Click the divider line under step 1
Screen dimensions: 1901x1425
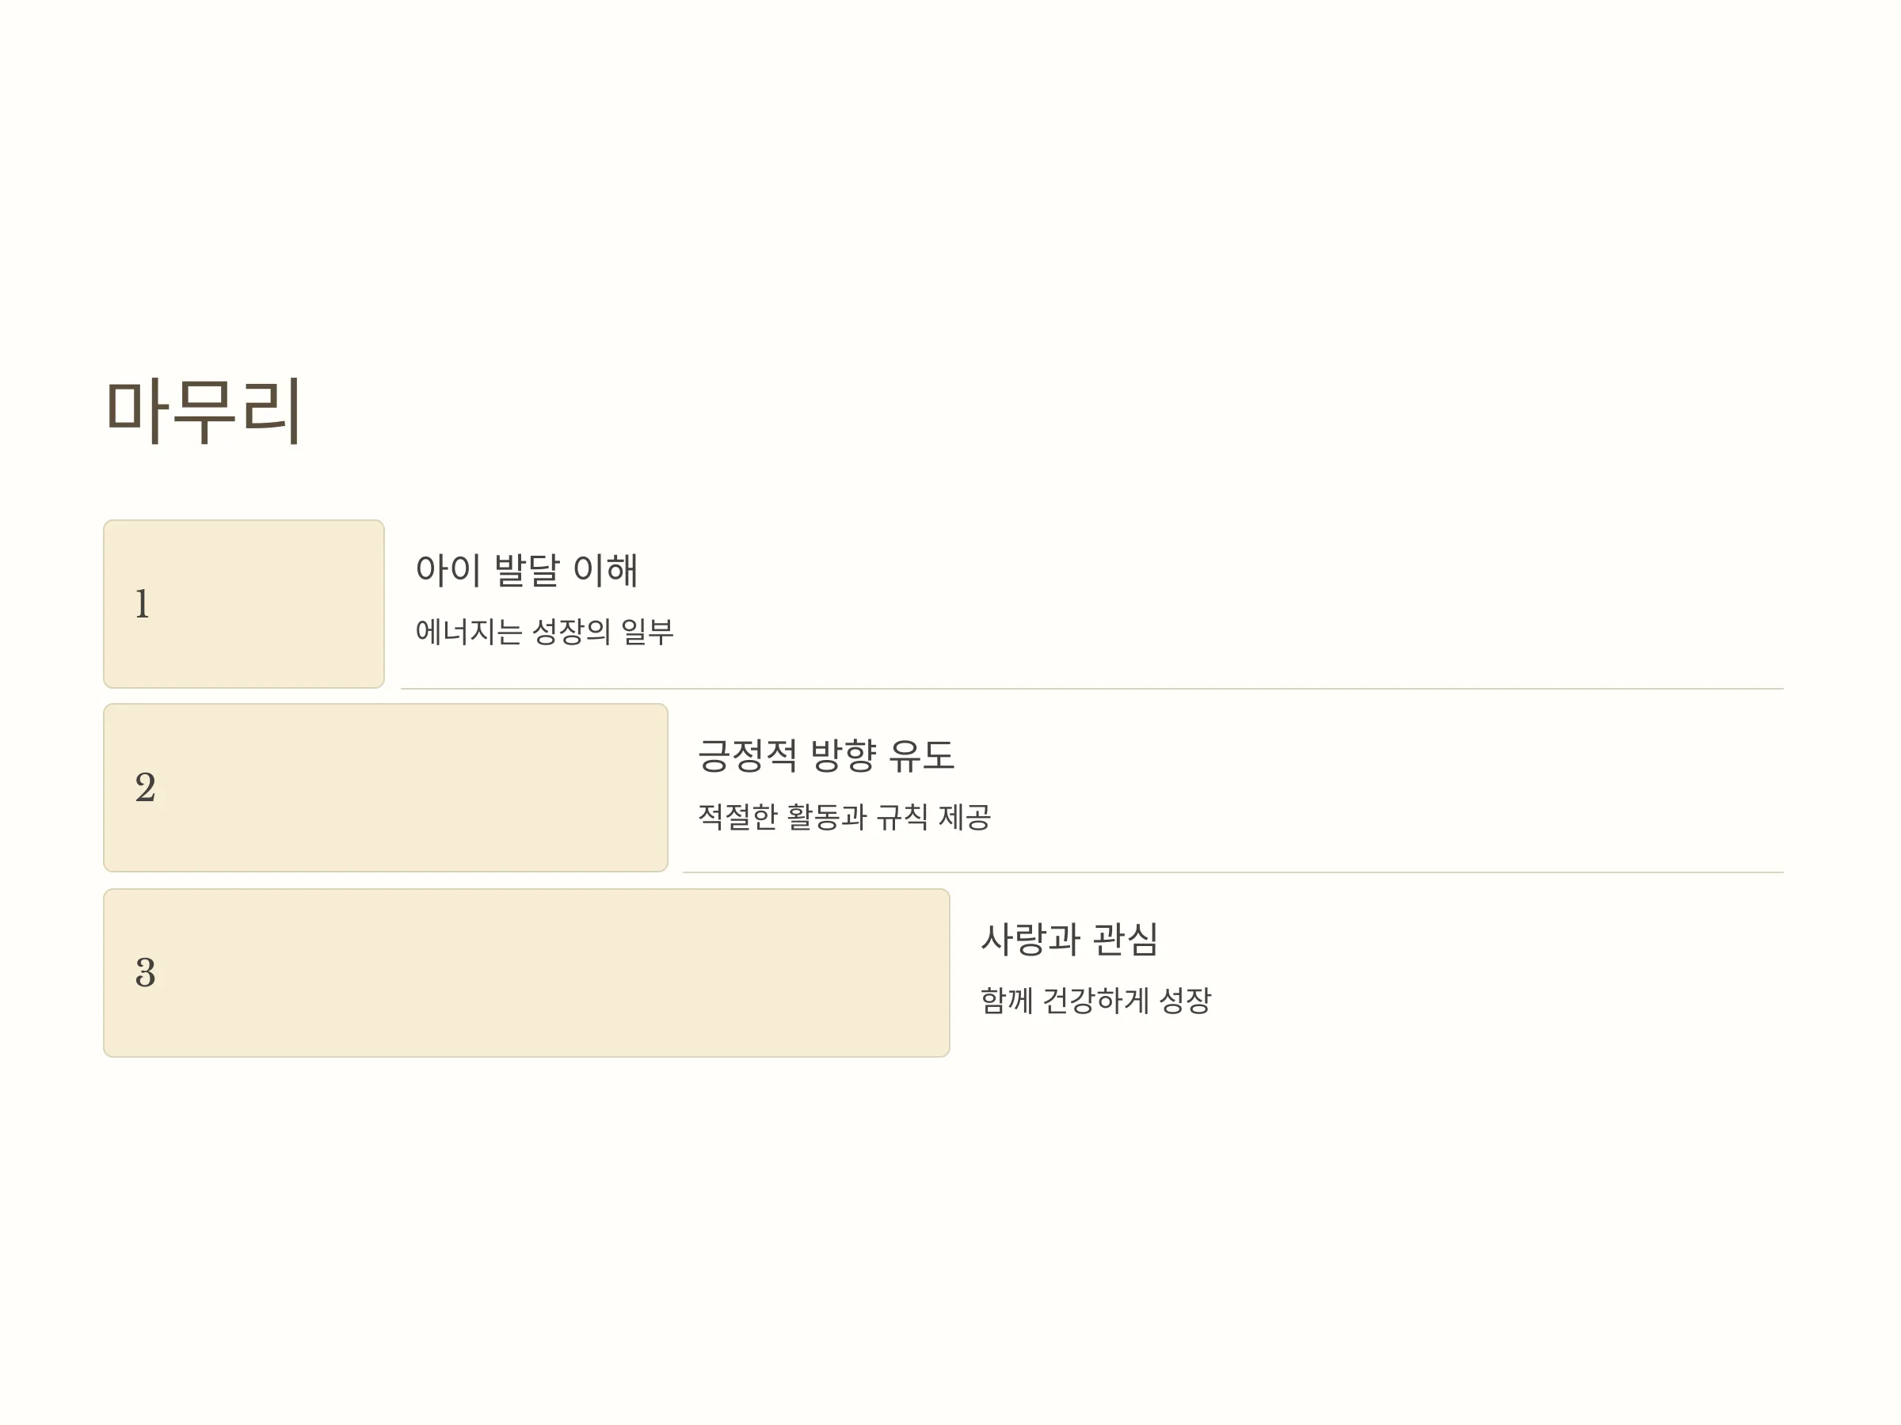[1092, 689]
